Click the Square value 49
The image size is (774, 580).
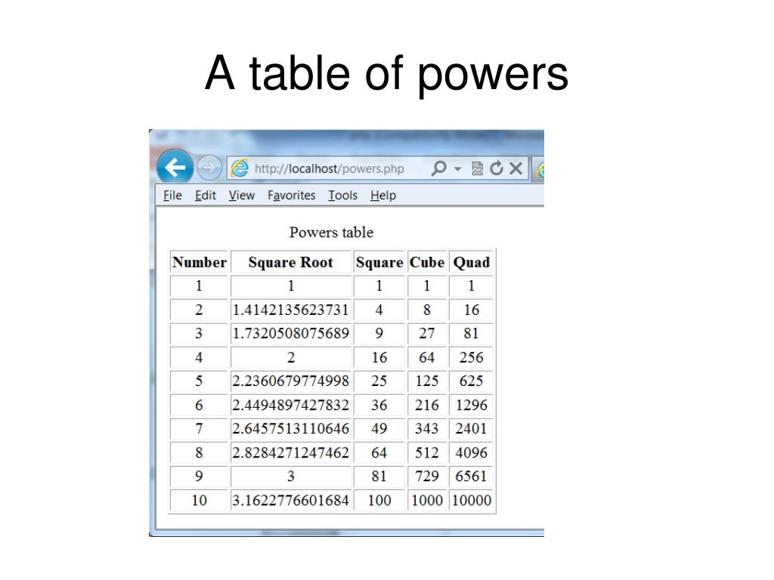(379, 429)
